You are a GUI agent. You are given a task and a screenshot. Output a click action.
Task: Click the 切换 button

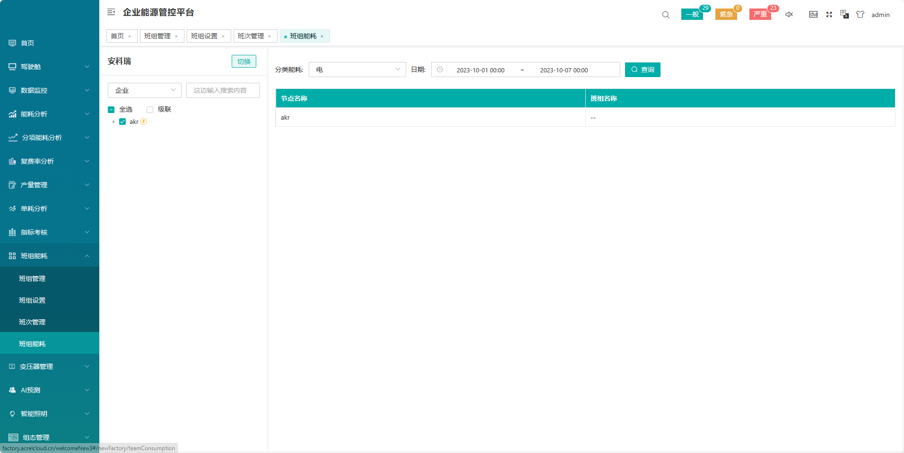(243, 61)
